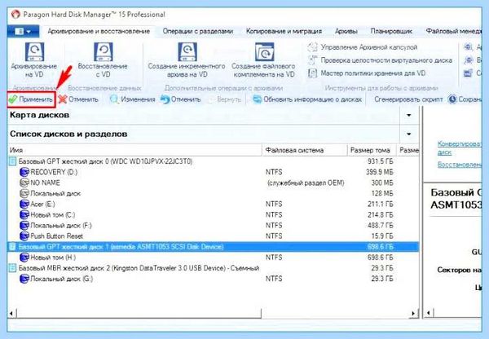Sort by the Имя column header
489x339 pixels.
pyautogui.click(x=134, y=150)
